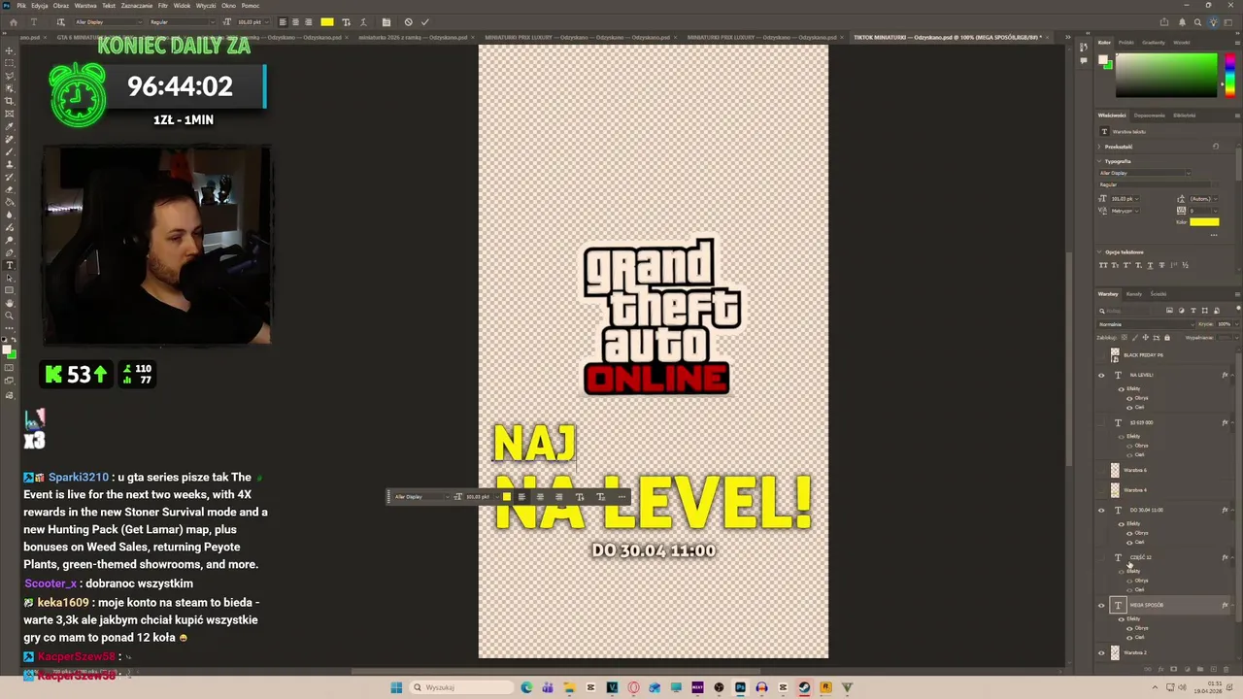Show the $3 619 000 layer

click(1101, 422)
